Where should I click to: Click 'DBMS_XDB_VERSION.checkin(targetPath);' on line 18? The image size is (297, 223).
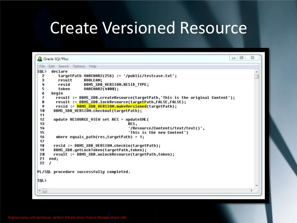117,146
